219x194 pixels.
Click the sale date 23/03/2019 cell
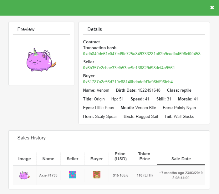(x=181, y=175)
